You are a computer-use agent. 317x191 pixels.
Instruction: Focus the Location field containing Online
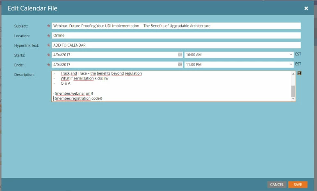176,36
